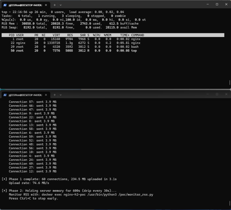Maximize the bottom terminal window
Screen dimensions: 231x210
[x=217, y=94]
